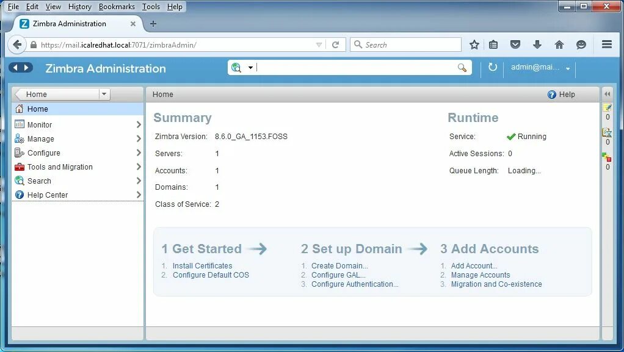This screenshot has width=624, height=352.
Task: Collapse the right status pane arrows
Action: 608,95
